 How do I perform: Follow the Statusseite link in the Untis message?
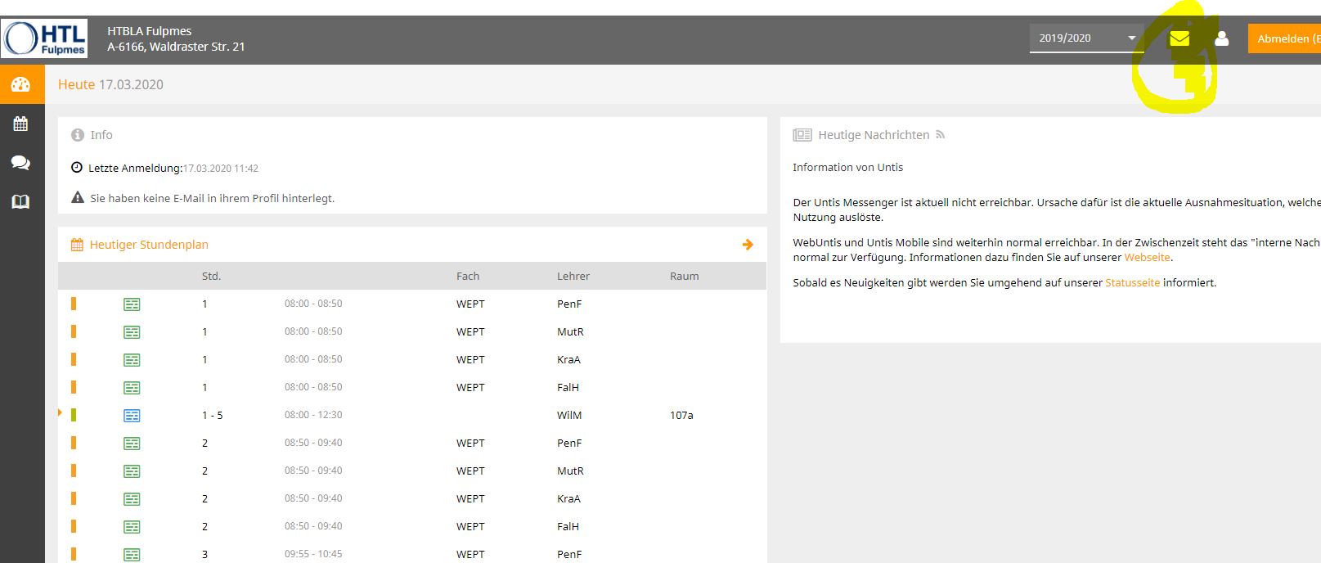click(x=1132, y=282)
